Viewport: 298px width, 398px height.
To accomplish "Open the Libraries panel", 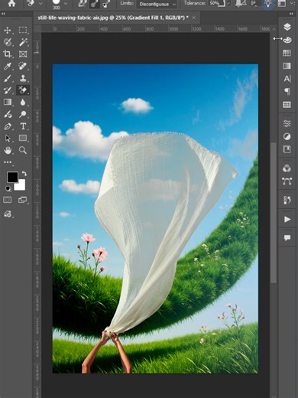I will point(287,149).
